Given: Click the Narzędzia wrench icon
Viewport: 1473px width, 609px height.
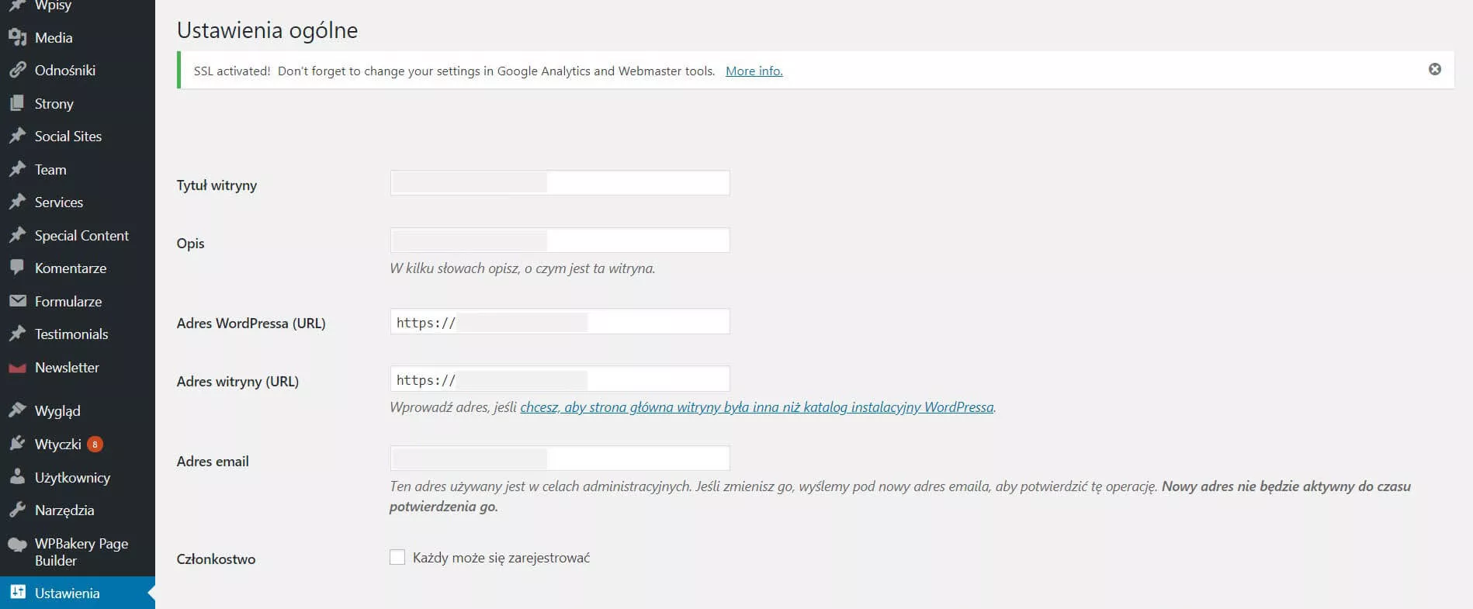Looking at the screenshot, I should coord(17,510).
